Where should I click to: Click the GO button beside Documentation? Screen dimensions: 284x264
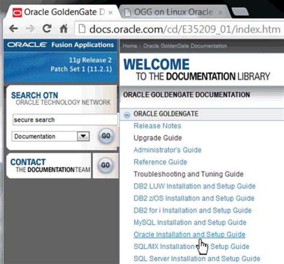coord(106,136)
